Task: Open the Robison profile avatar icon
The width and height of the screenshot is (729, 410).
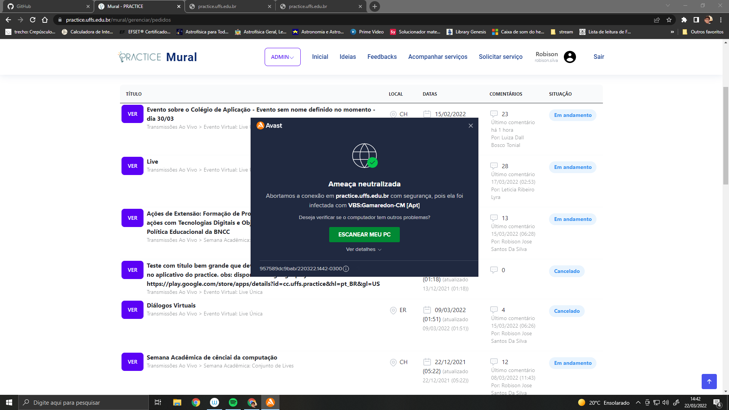Action: pyautogui.click(x=570, y=57)
